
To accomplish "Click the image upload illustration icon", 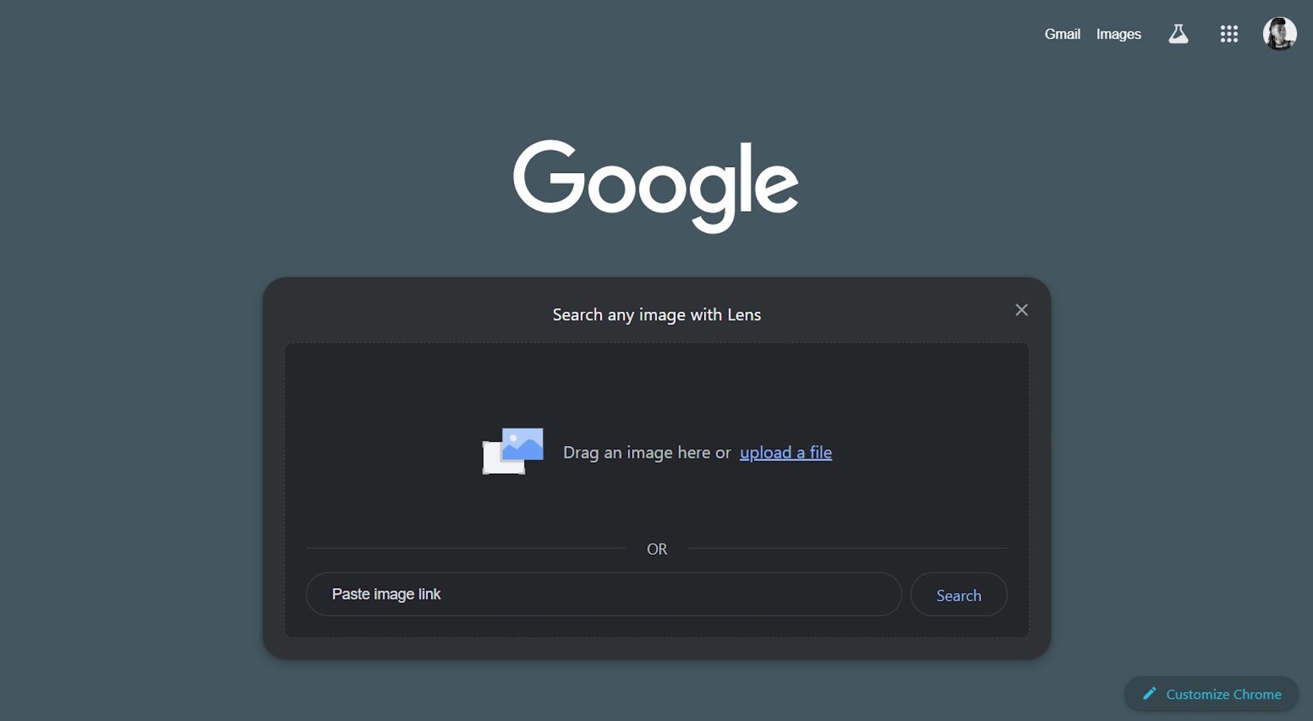I will [x=513, y=451].
